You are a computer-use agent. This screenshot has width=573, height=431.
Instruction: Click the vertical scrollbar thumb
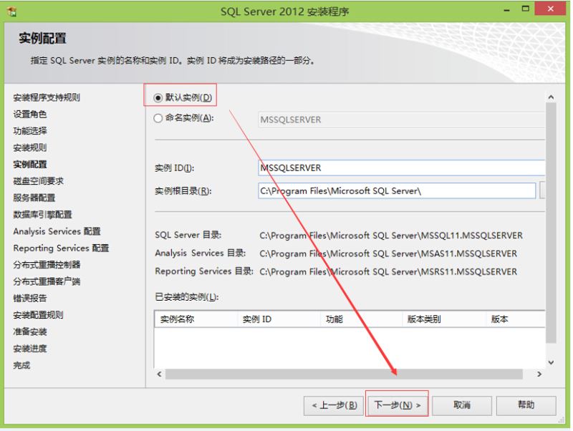[551, 223]
